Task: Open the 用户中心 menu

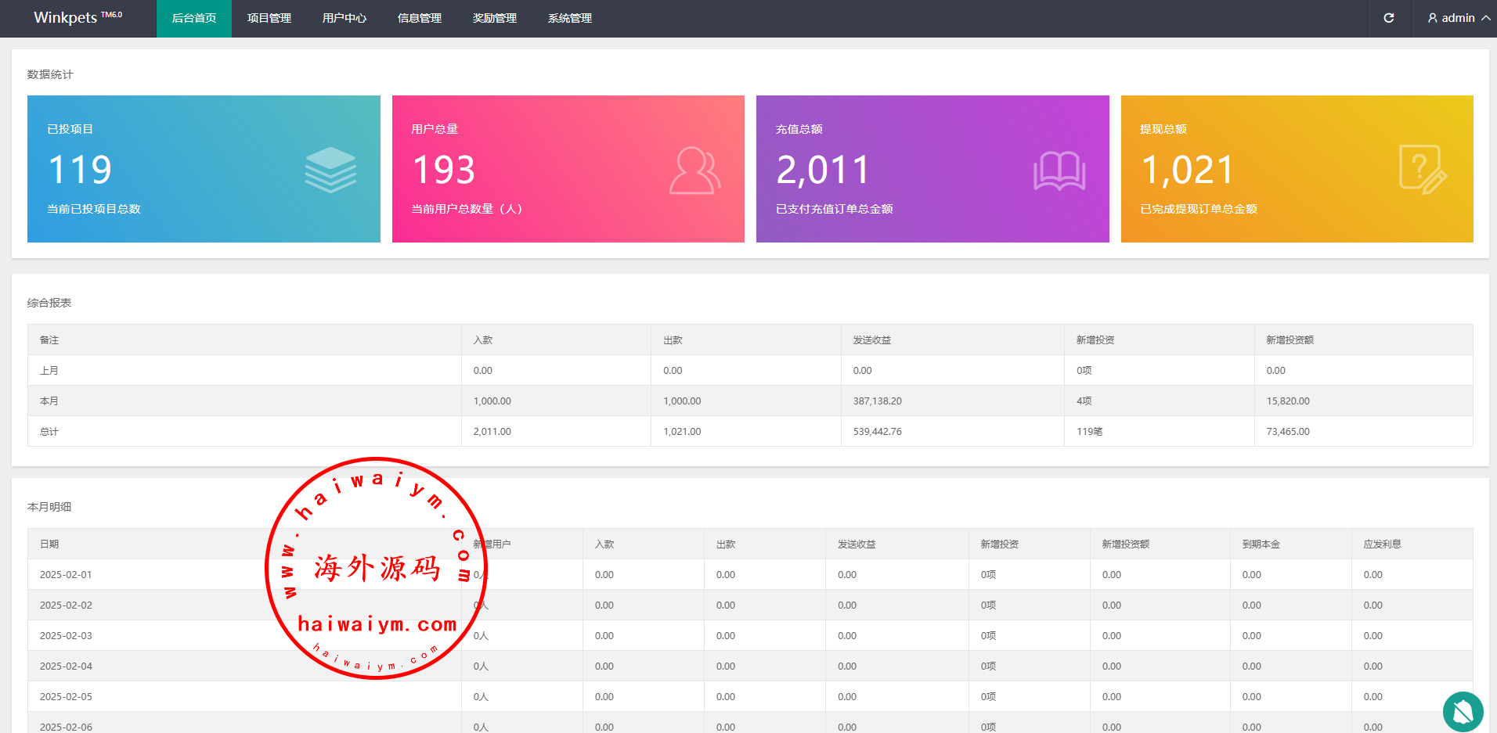Action: click(344, 18)
